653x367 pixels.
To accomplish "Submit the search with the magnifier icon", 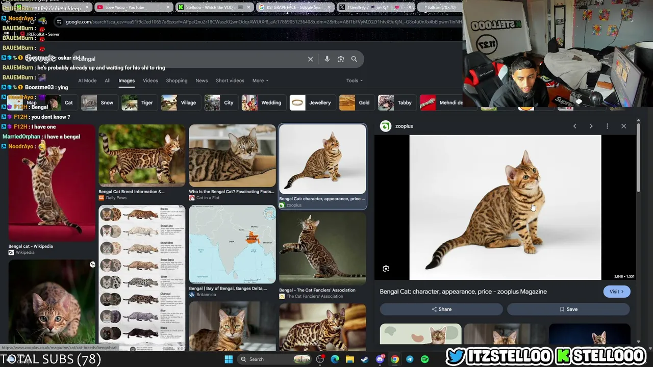I will 354,59.
